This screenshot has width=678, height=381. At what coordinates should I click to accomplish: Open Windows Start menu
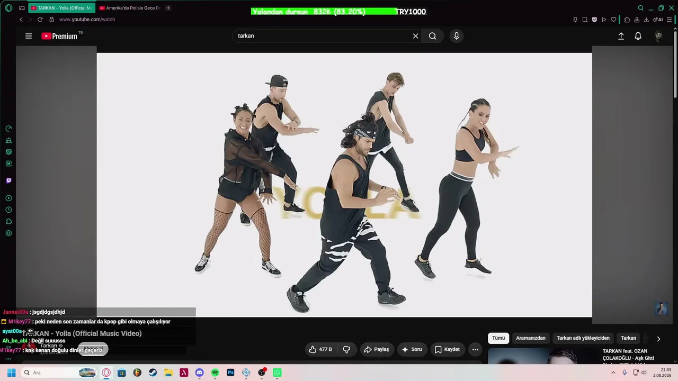tap(11, 373)
